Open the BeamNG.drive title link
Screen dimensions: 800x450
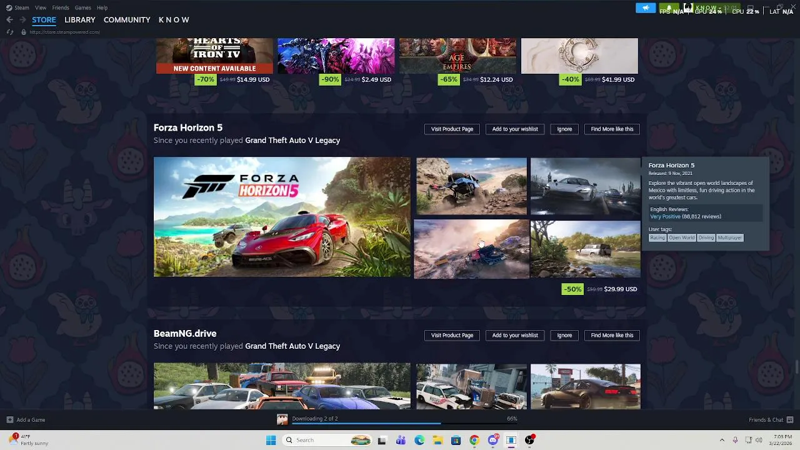coord(185,334)
